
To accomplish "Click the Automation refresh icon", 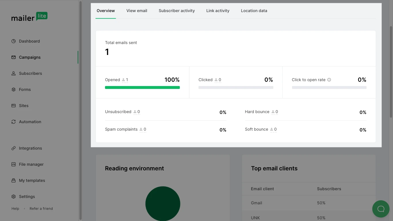I will pos(14,122).
